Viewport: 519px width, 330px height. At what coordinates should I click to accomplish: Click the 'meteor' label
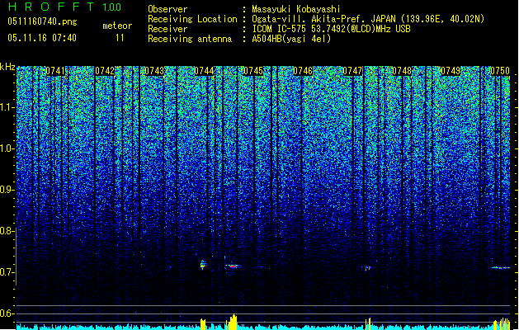(x=117, y=26)
